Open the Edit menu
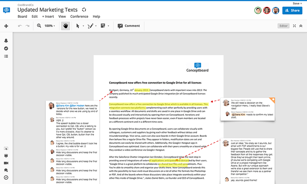The width and height of the screenshot is (307, 184). (x=35, y=16)
